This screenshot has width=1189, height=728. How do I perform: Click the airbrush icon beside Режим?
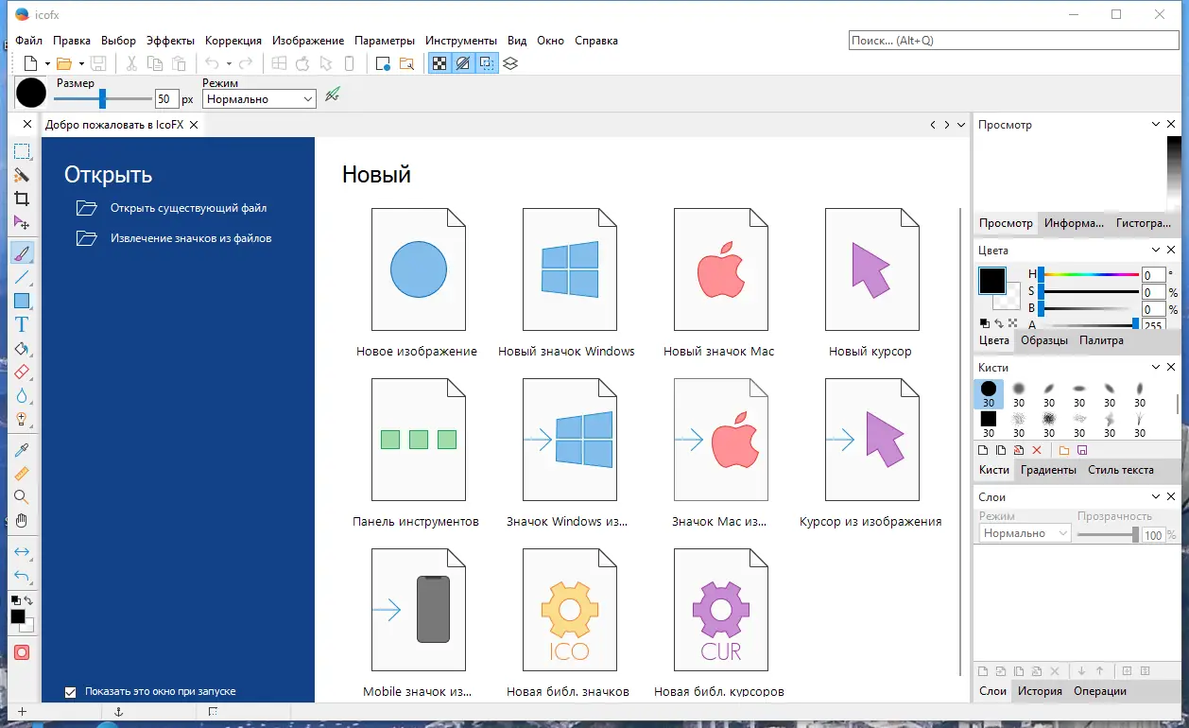pos(332,95)
